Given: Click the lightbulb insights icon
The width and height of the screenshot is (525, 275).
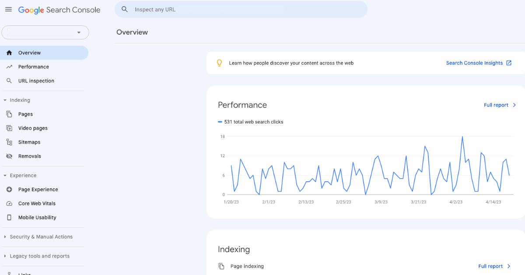Looking at the screenshot, I should click(220, 63).
